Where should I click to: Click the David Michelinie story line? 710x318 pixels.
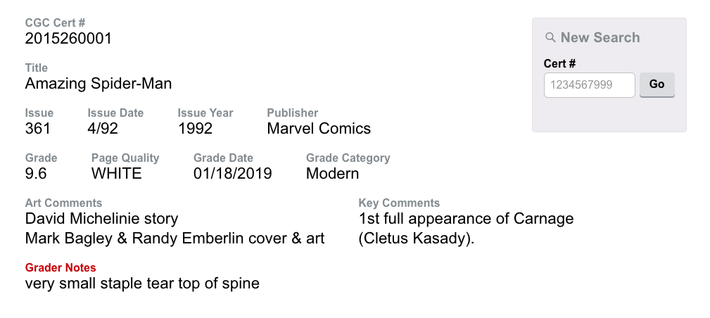click(x=101, y=219)
